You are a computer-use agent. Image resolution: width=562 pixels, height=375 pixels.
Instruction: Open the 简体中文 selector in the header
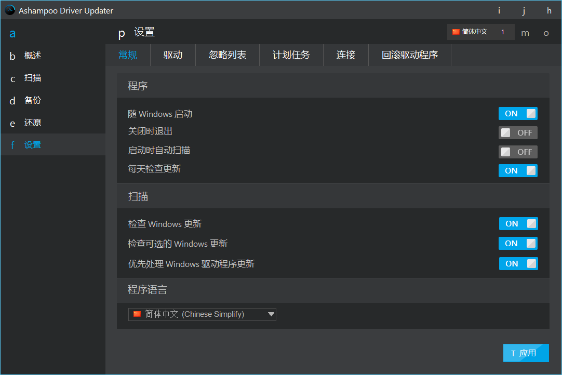[x=480, y=32]
